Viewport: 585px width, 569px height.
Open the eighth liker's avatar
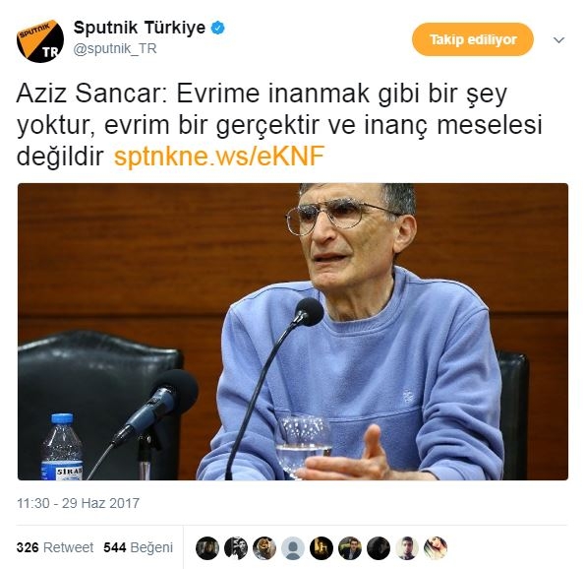407,548
